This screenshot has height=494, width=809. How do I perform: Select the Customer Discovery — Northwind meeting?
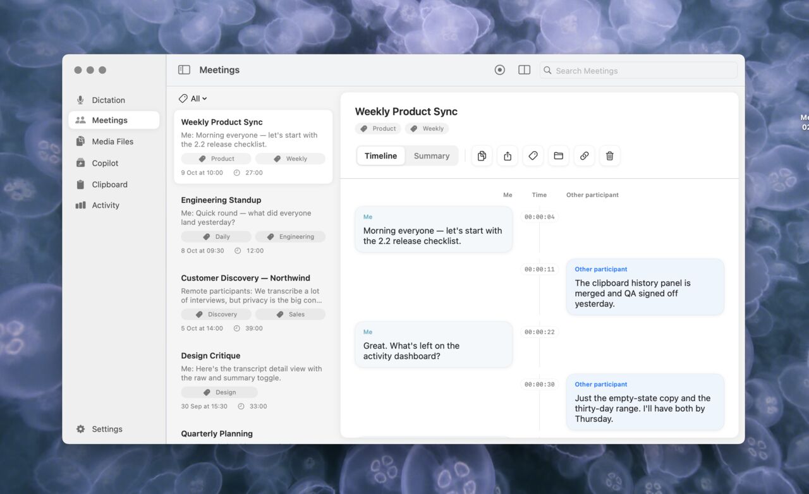click(253, 303)
